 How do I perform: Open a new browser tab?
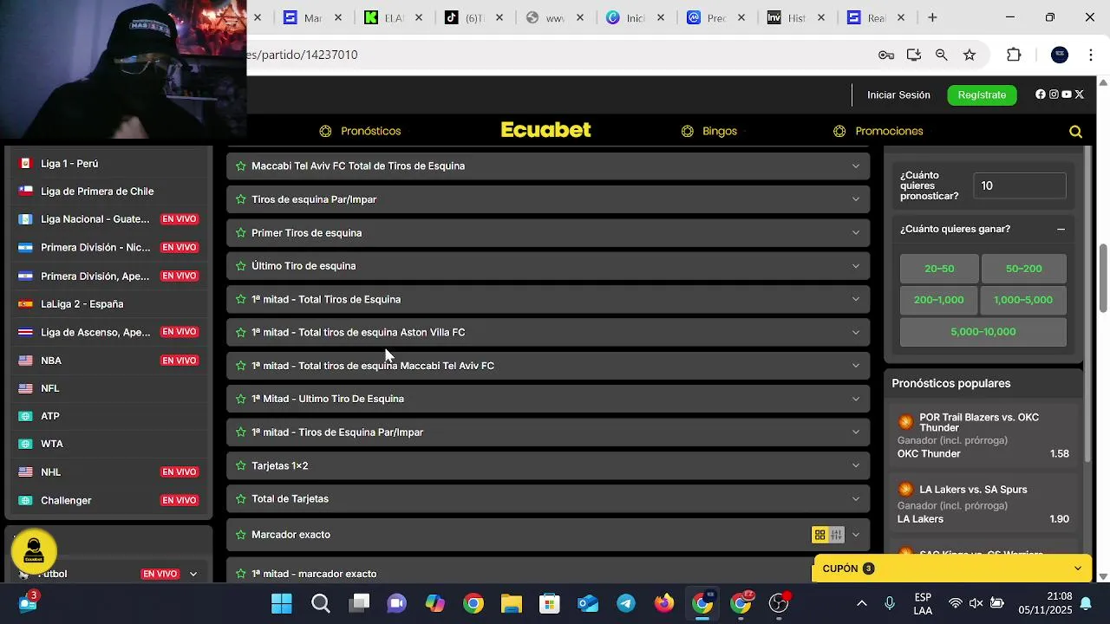(x=932, y=17)
